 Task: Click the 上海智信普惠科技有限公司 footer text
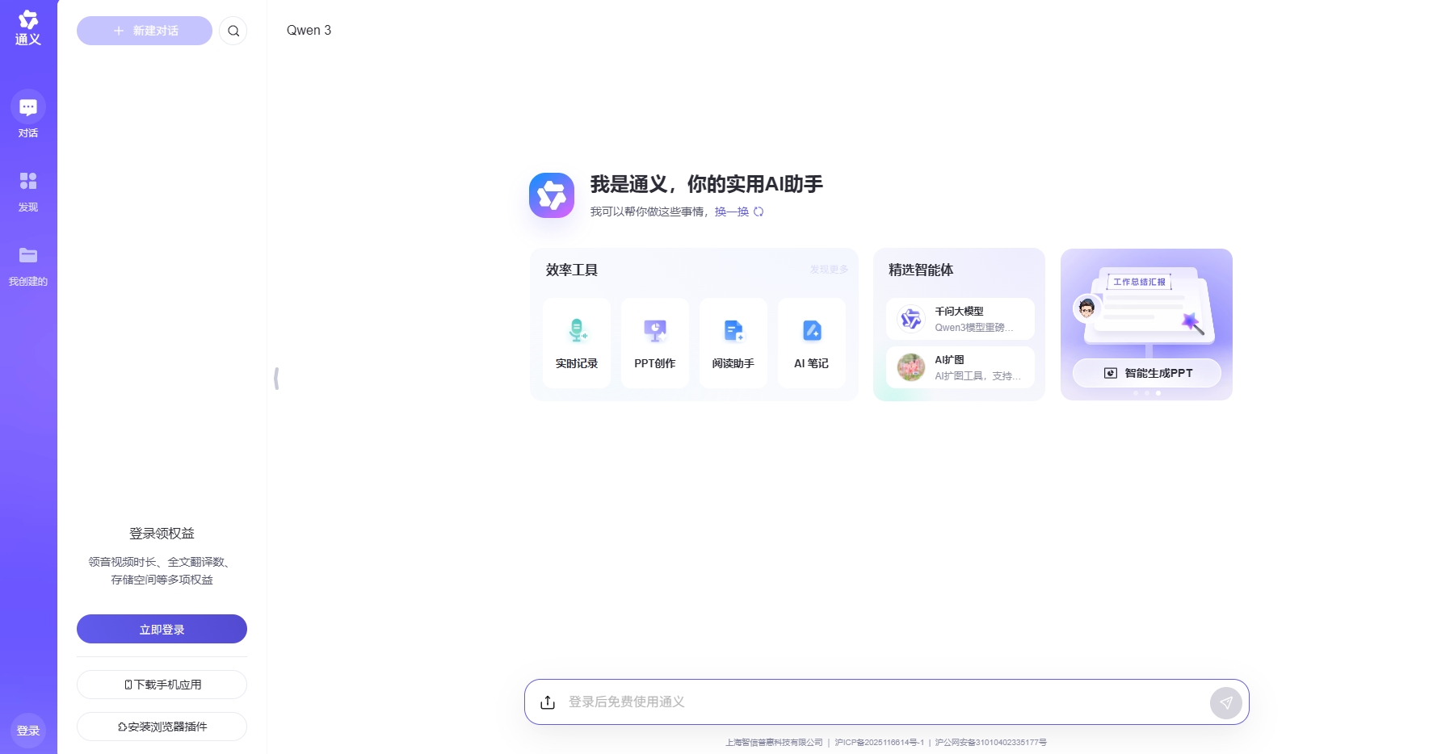tap(774, 743)
